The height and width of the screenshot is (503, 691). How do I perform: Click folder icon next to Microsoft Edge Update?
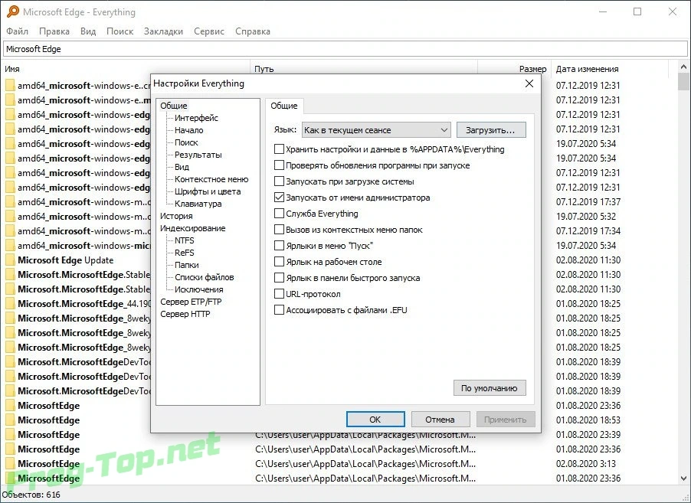pyautogui.click(x=10, y=260)
